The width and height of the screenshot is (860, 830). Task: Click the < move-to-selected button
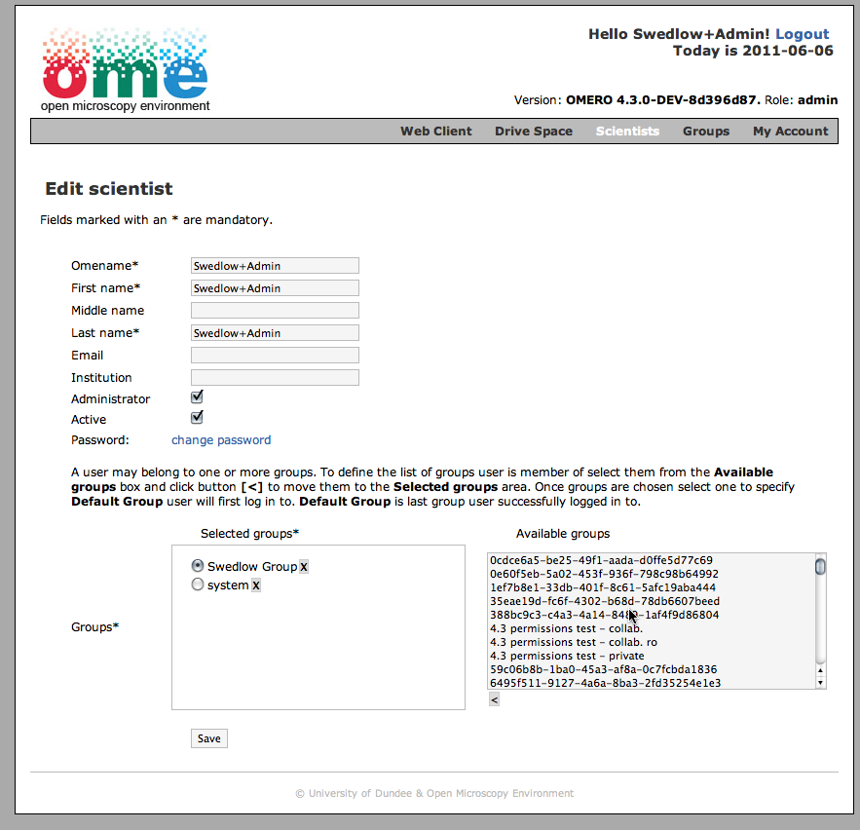point(494,699)
